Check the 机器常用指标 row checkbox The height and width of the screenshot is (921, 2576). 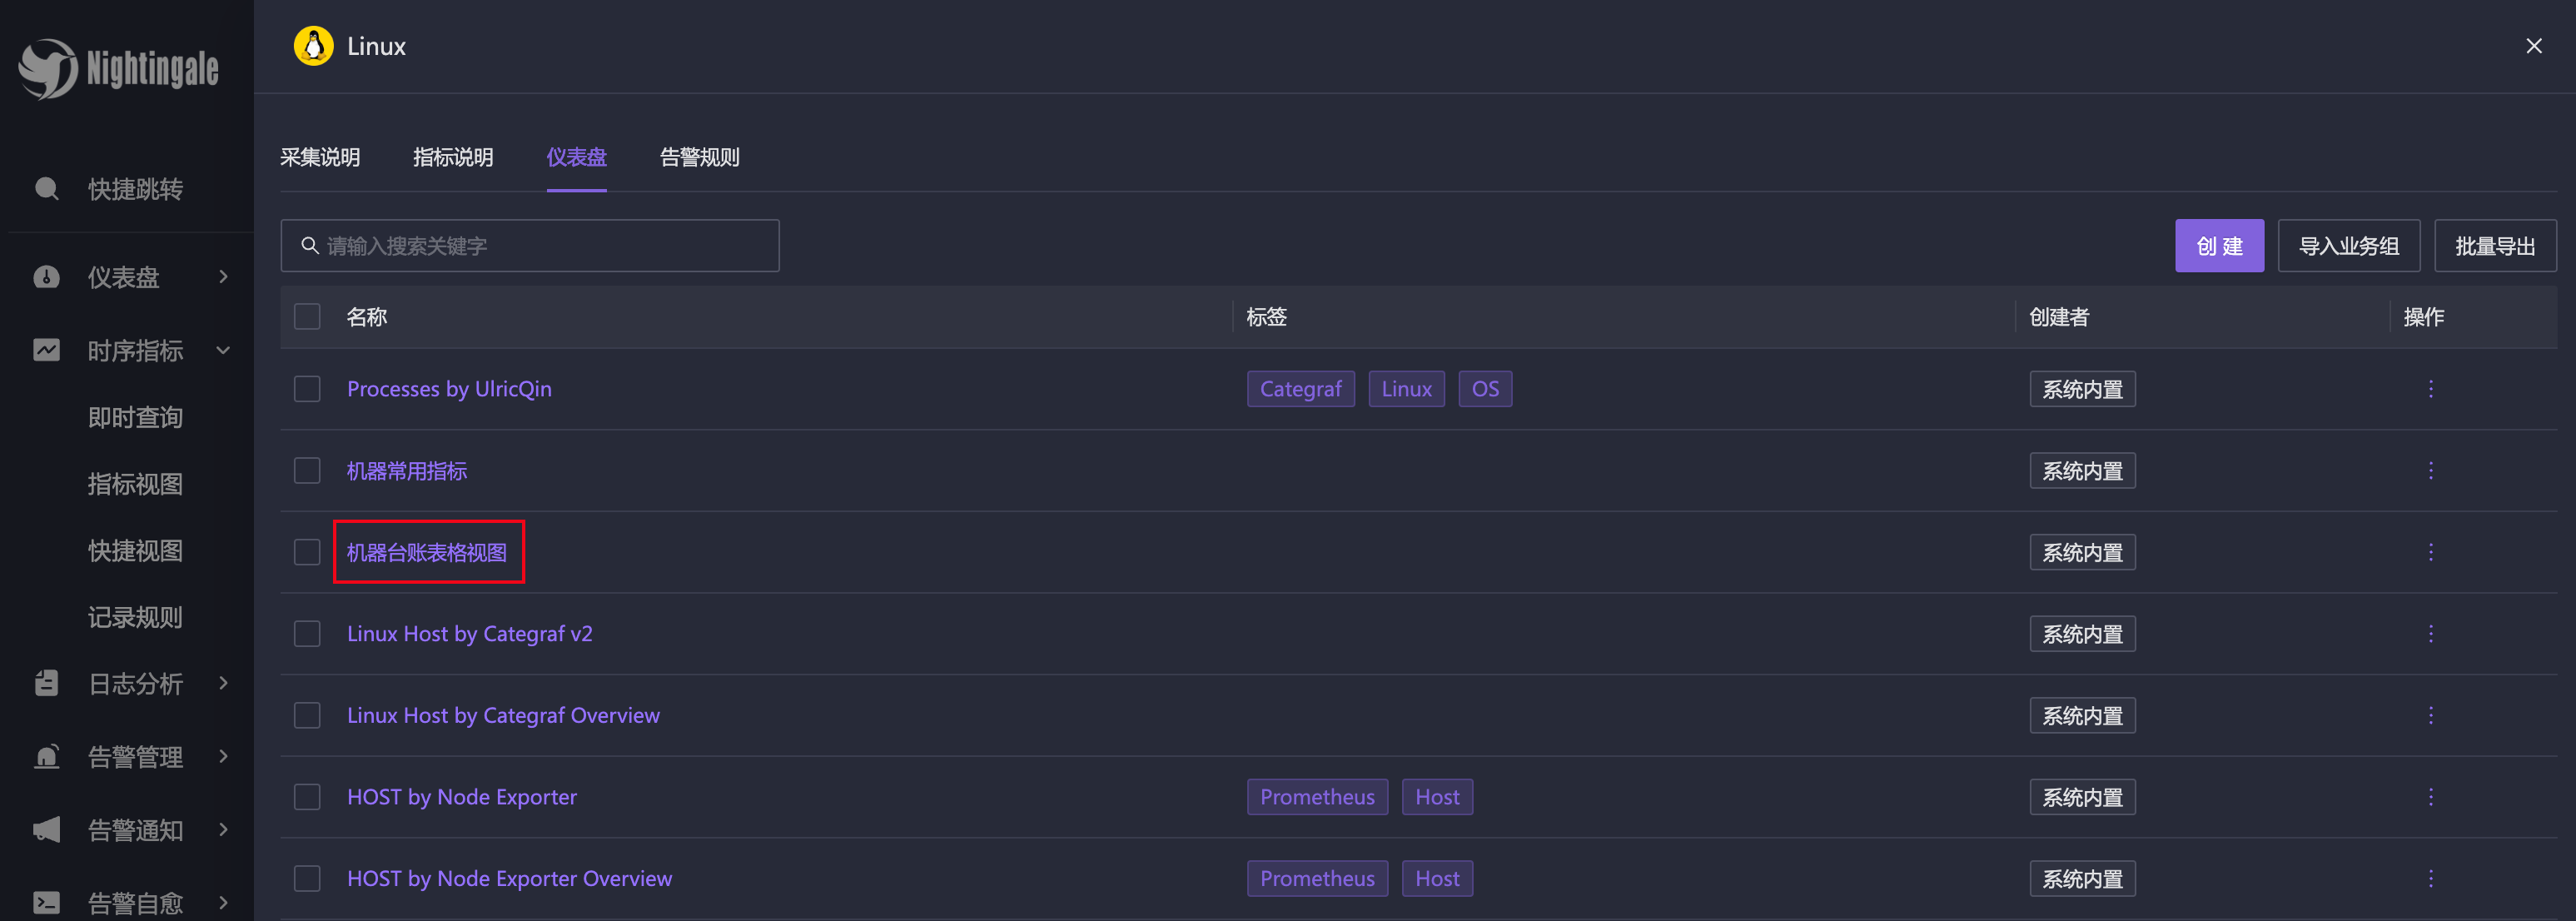pos(307,470)
